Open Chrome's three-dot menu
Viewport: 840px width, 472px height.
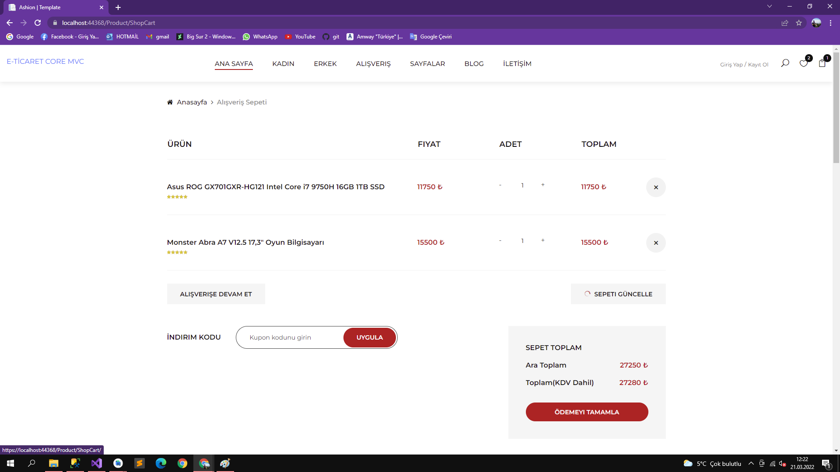click(830, 23)
